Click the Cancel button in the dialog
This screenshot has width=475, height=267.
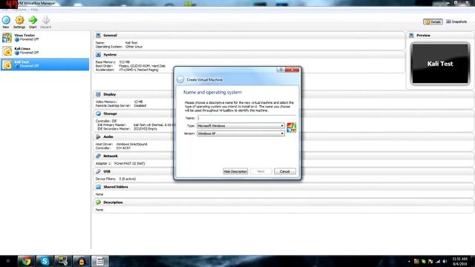pyautogui.click(x=285, y=171)
